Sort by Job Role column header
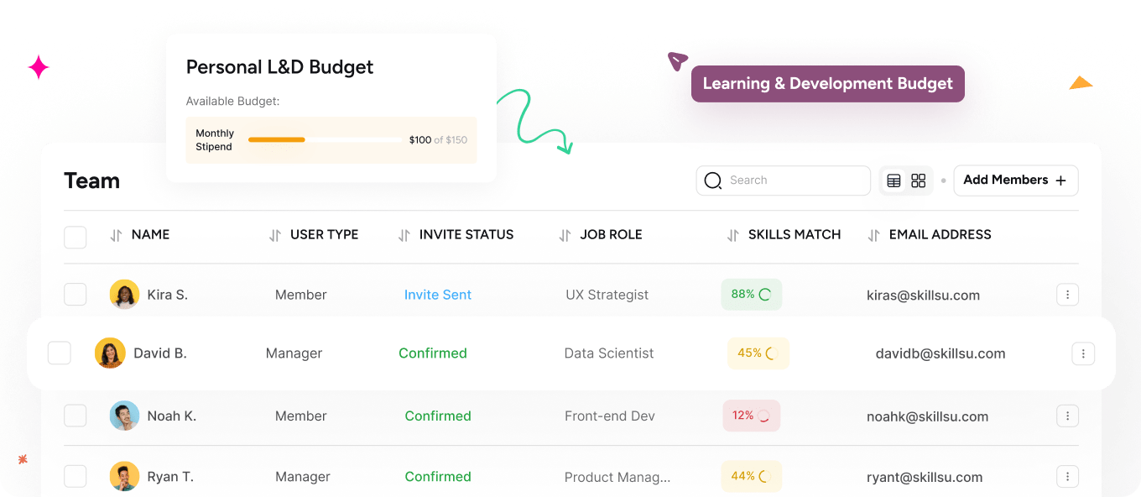 [565, 236]
